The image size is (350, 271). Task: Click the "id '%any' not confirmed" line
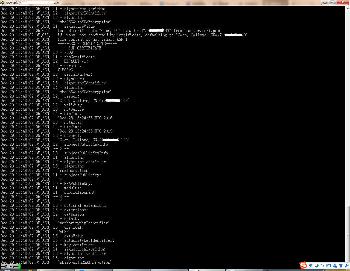pos(152,35)
